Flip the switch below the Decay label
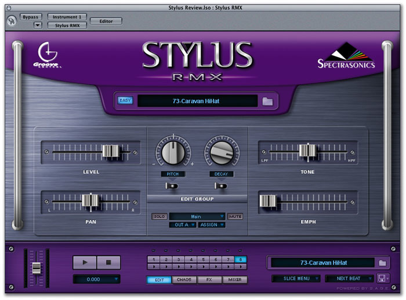The image size is (406, 300). click(x=220, y=186)
